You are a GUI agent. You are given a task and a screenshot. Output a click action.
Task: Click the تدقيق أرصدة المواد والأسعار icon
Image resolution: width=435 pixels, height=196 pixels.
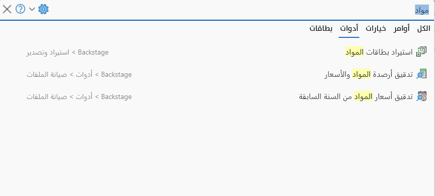click(421, 74)
